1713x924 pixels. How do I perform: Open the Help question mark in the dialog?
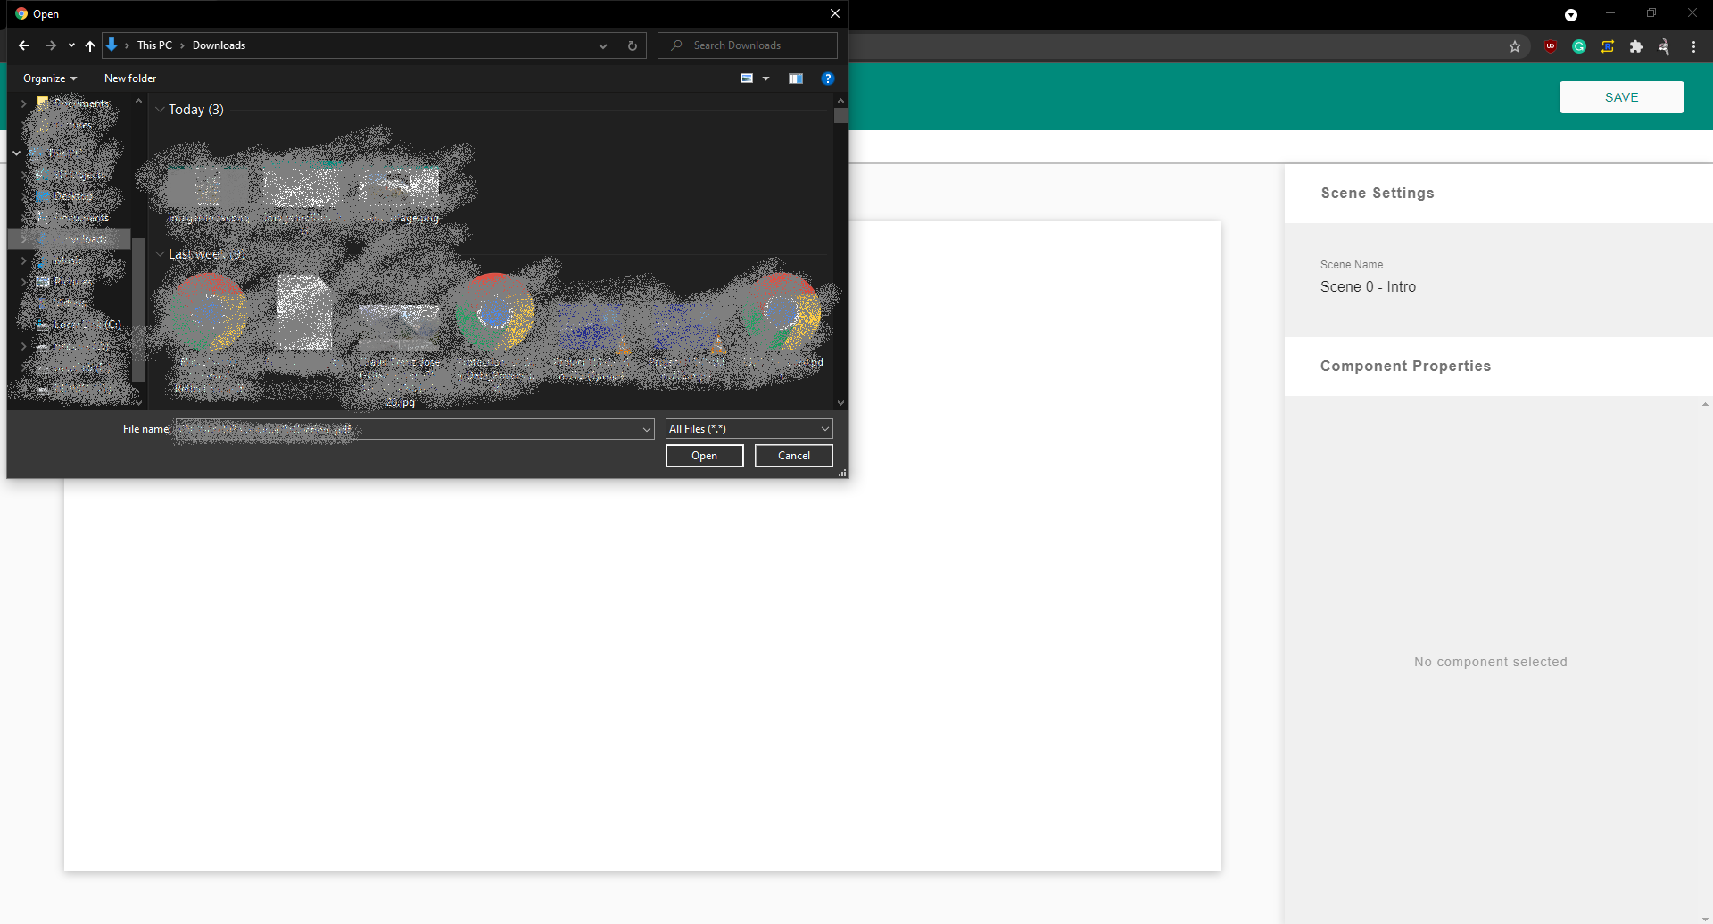[828, 78]
